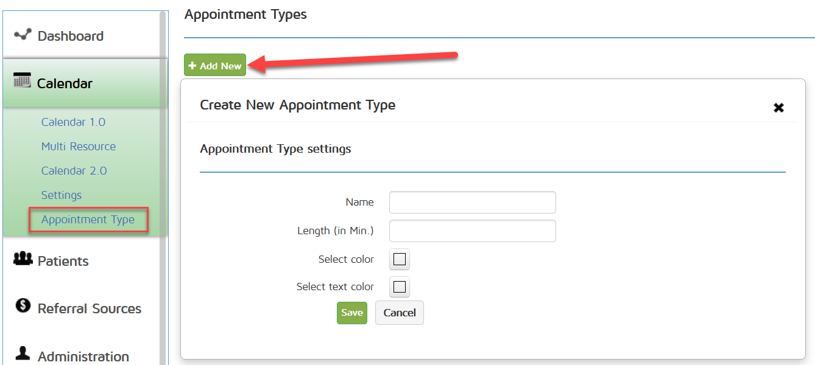Open the Select text color swatch

[x=400, y=287]
